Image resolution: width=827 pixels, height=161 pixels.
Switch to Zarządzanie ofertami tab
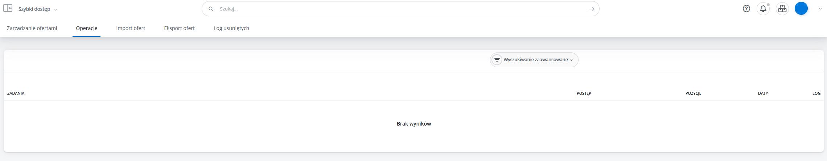[x=32, y=28]
